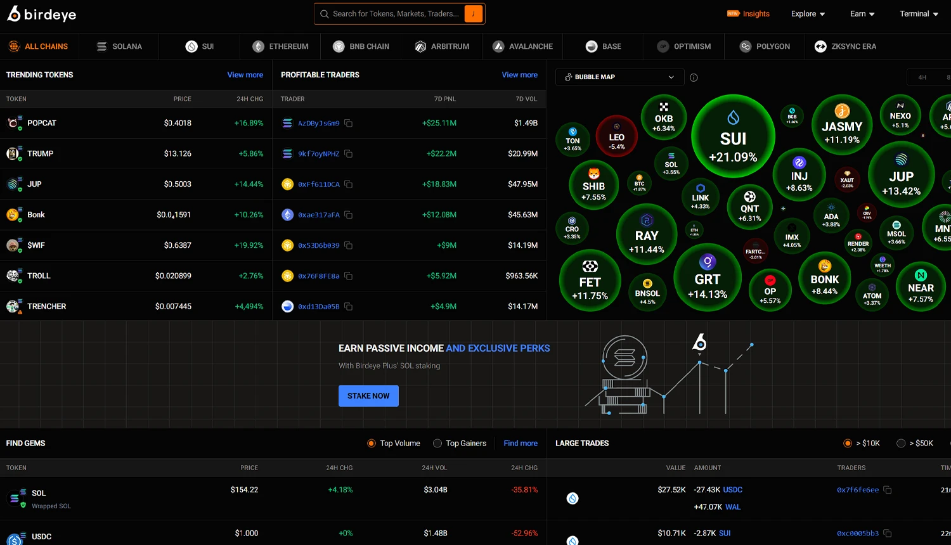This screenshot has height=545, width=951.
Task: Copy address of trader 0xFf611DCA
Action: coord(349,184)
